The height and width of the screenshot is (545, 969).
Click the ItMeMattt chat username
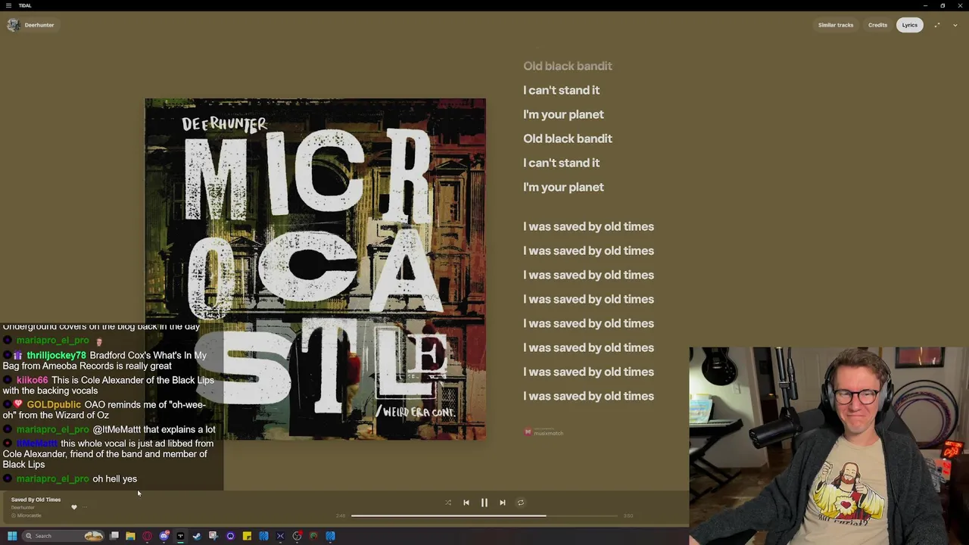[x=36, y=444]
